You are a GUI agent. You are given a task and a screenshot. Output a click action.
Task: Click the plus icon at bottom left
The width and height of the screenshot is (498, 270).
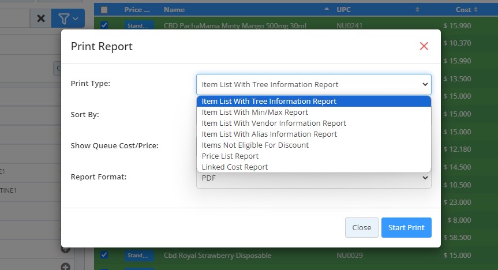65,267
